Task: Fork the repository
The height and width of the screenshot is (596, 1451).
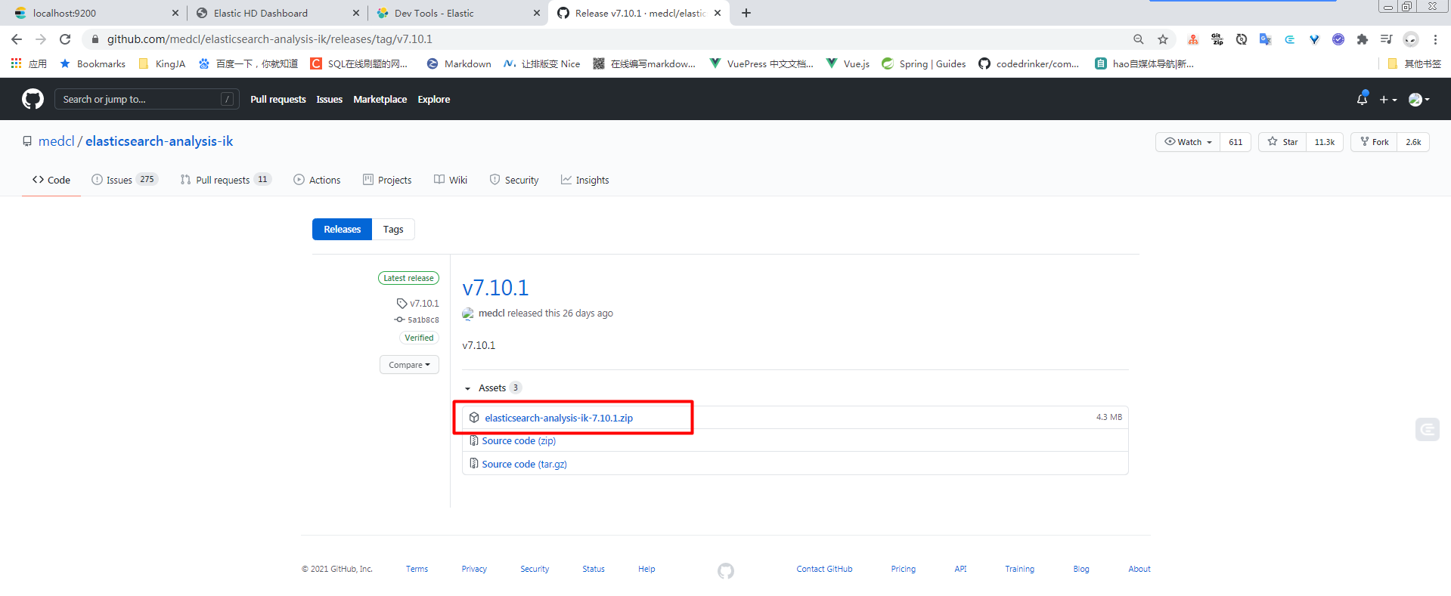Action: [1374, 142]
